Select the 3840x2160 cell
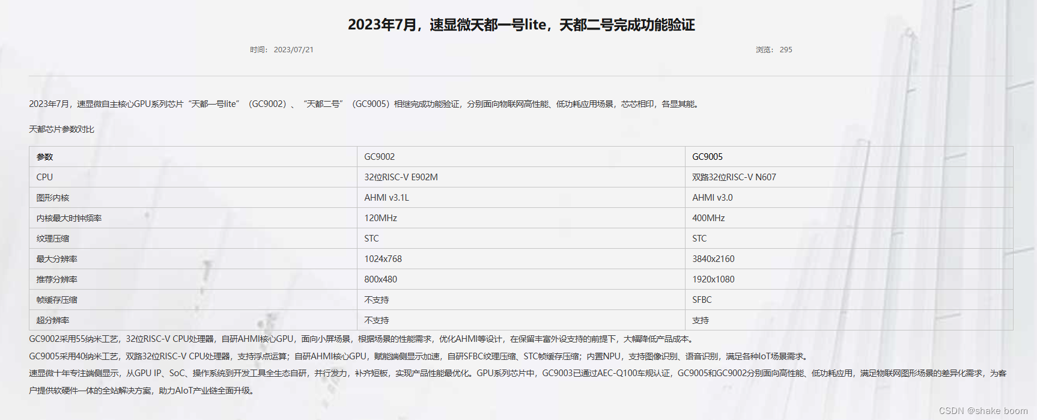Viewport: 1037px width, 420px height. pos(849,259)
